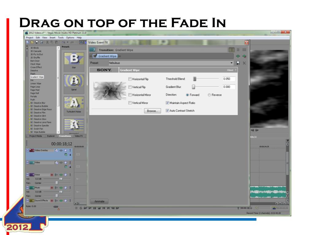Click the Open folder toolbar icon
The height and width of the screenshot is (235, 314).
(x=32, y=42)
